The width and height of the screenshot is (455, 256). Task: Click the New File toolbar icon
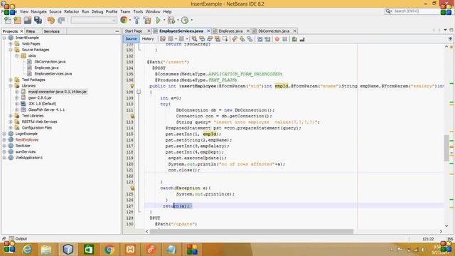click(x=8, y=21)
